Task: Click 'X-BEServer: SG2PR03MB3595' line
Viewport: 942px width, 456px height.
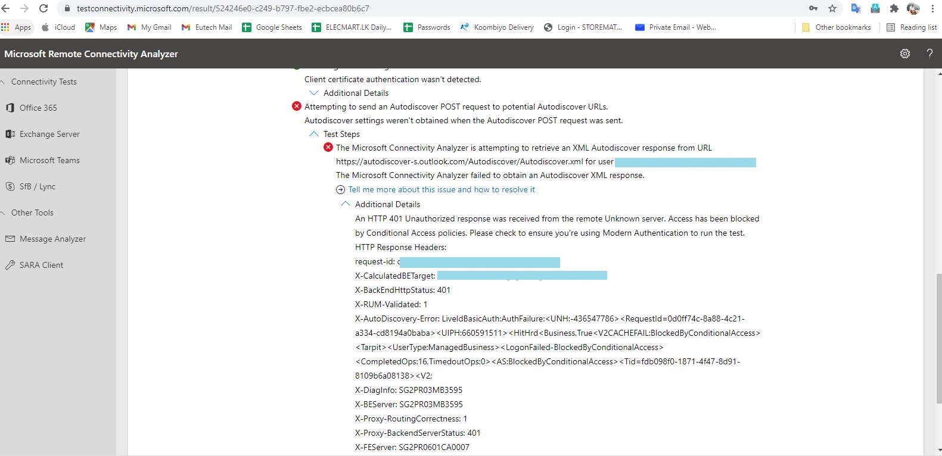Action: pyautogui.click(x=409, y=404)
